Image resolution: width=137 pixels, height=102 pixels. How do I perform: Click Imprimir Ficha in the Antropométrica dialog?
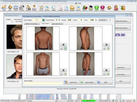(72, 82)
